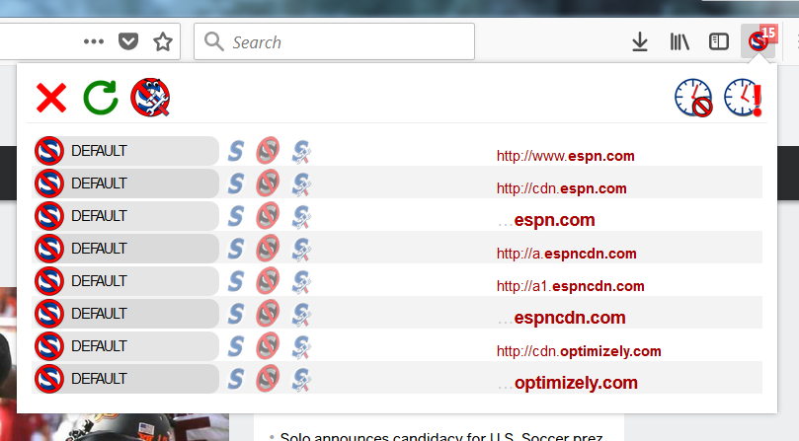Revoke temporary permissions clock icon
This screenshot has width=799, height=441.
pos(693,98)
